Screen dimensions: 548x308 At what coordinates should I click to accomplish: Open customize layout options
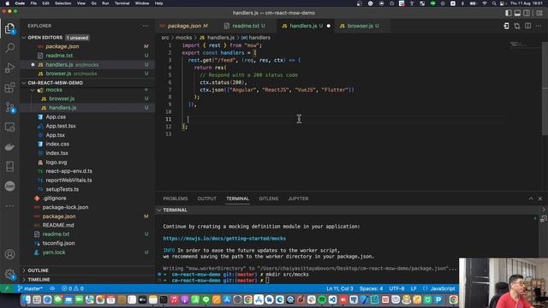[539, 13]
